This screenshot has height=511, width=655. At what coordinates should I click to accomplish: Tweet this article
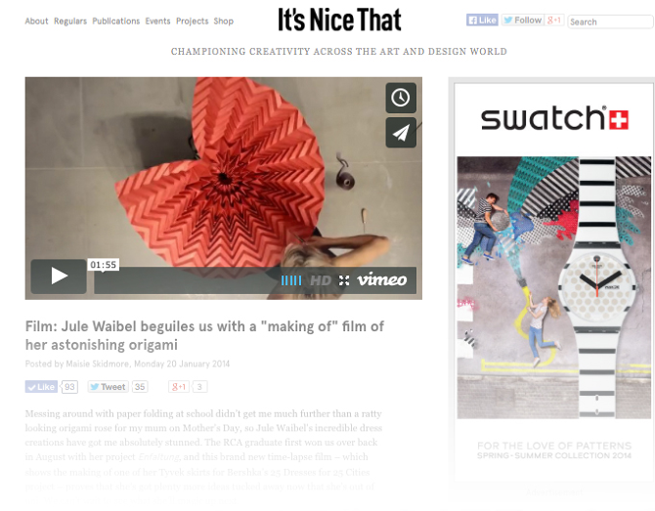108,387
